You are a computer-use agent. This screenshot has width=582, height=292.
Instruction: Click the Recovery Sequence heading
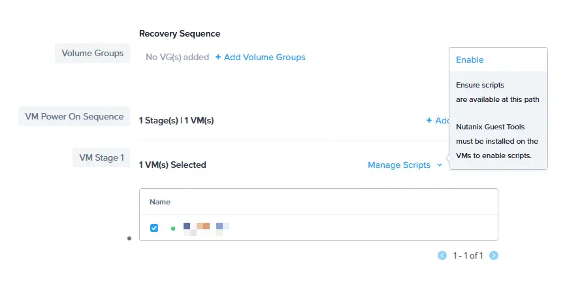tap(180, 33)
